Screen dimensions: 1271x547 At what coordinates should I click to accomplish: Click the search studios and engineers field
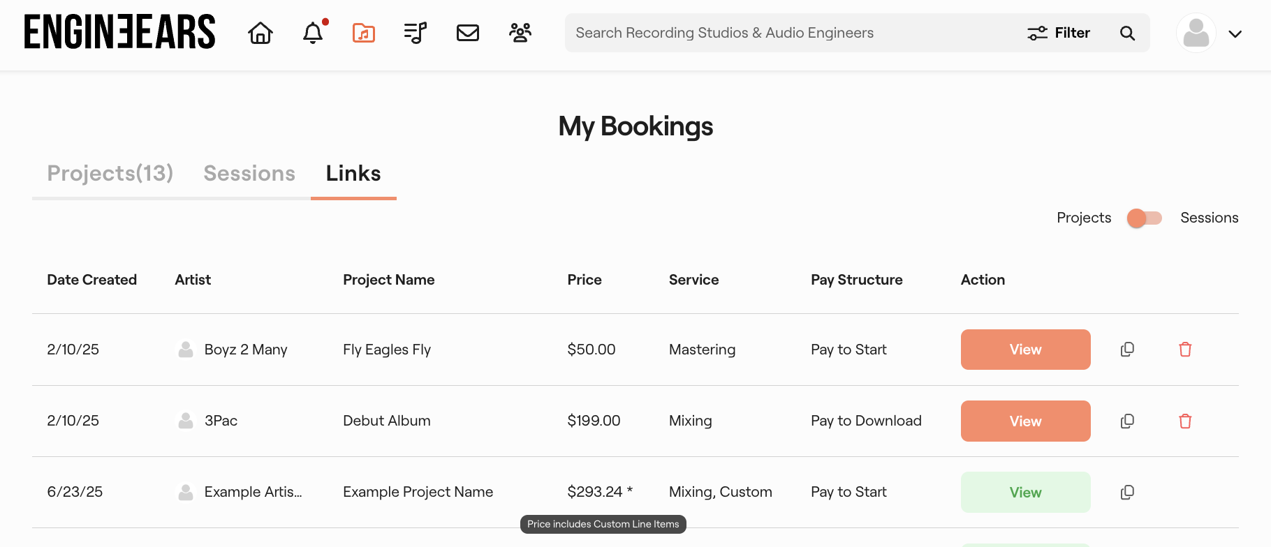789,33
